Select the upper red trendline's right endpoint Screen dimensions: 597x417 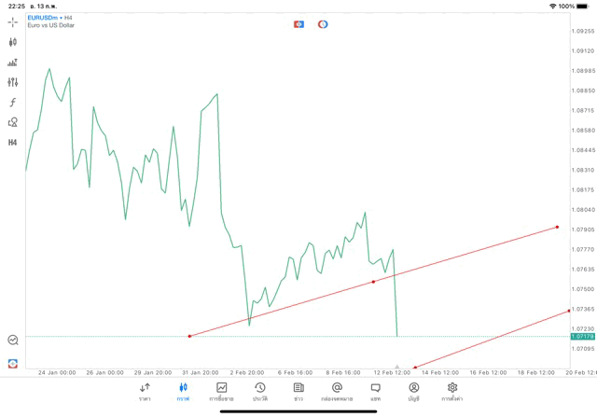[557, 227]
